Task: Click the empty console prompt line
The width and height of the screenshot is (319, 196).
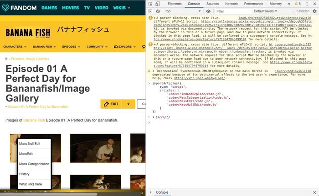Action: [x=232, y=122]
